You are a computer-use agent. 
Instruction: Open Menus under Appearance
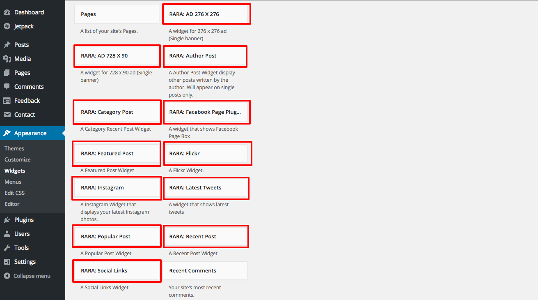point(13,182)
